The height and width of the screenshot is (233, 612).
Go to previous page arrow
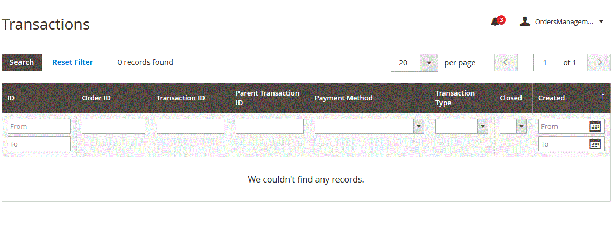click(505, 63)
